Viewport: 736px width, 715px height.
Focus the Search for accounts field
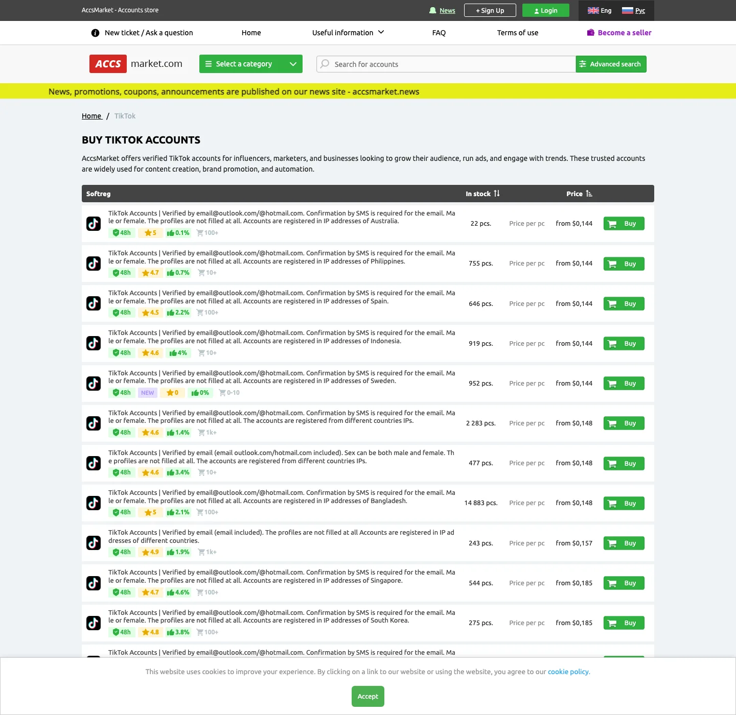click(x=446, y=64)
